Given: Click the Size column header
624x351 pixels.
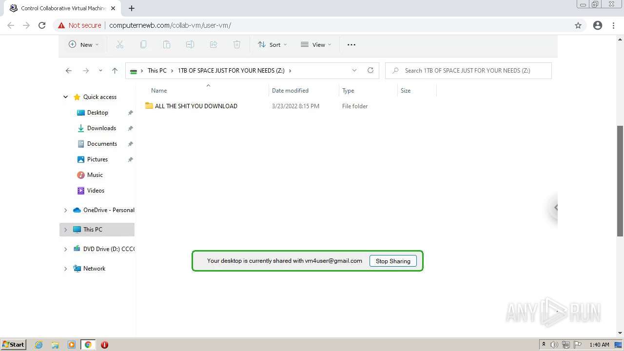Looking at the screenshot, I should coord(406,91).
